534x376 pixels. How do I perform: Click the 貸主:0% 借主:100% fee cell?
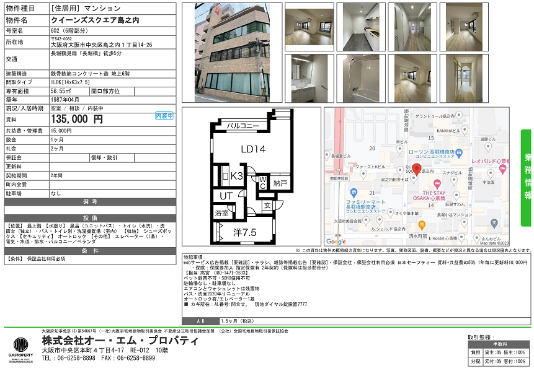click(505, 352)
